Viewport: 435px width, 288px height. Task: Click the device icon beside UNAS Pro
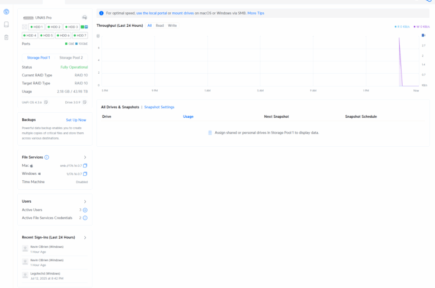coord(84,17)
